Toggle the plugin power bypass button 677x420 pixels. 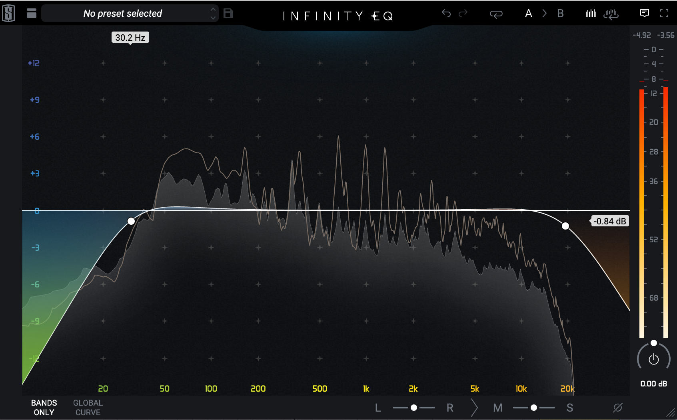(654, 359)
